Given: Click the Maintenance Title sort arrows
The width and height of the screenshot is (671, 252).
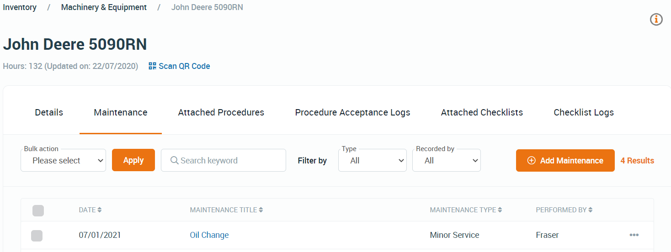Looking at the screenshot, I should pyautogui.click(x=261, y=210).
